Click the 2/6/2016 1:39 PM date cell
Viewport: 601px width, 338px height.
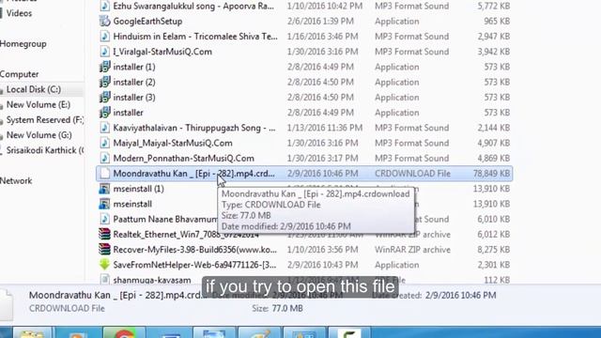pos(320,21)
